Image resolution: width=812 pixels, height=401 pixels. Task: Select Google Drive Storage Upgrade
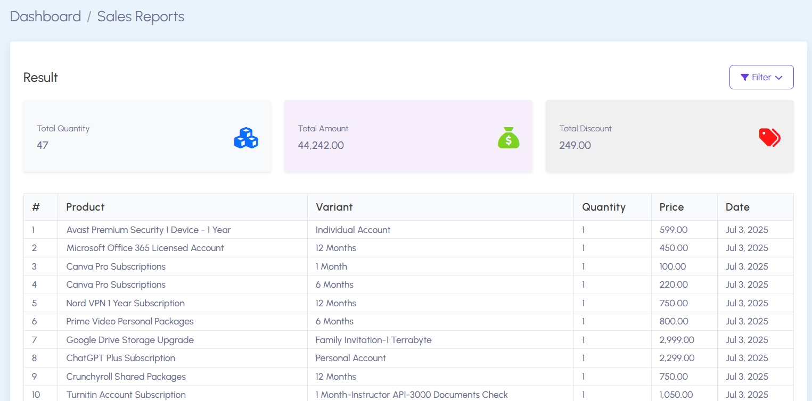click(x=130, y=340)
